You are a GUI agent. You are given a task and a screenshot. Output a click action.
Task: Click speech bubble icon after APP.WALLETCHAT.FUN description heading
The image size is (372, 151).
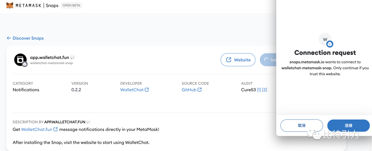coord(88,122)
